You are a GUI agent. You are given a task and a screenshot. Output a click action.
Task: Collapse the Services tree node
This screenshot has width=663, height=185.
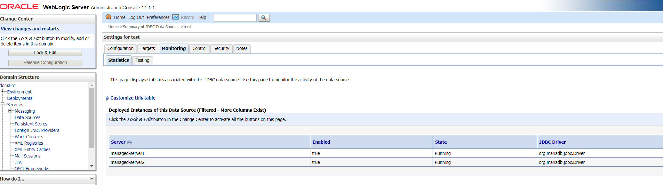pyautogui.click(x=3, y=104)
